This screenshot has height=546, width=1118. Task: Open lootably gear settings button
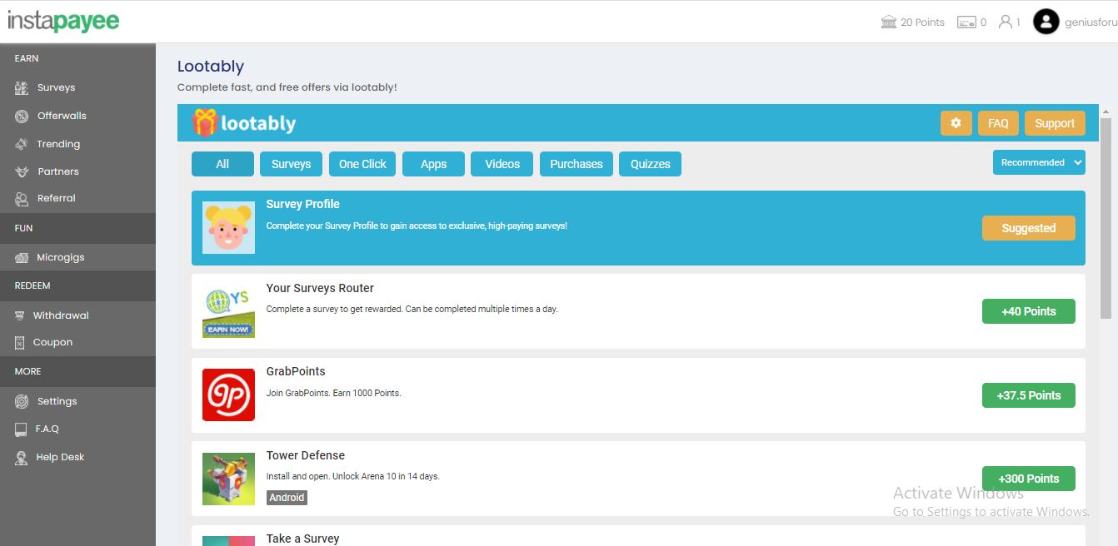coord(956,123)
